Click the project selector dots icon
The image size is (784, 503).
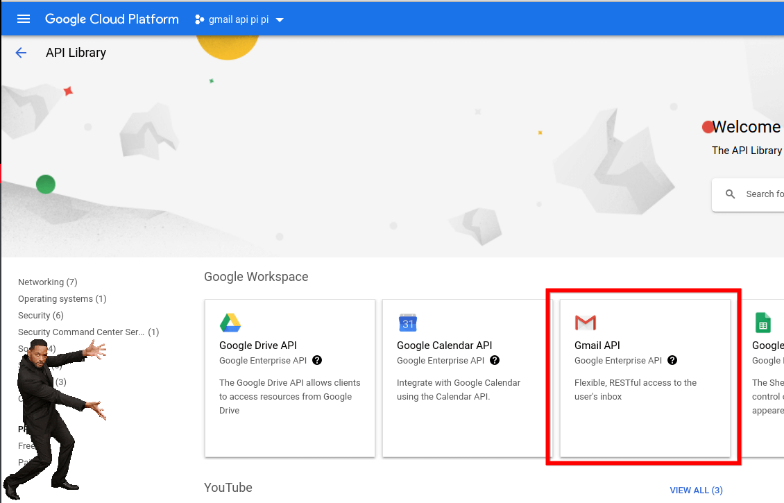(199, 19)
